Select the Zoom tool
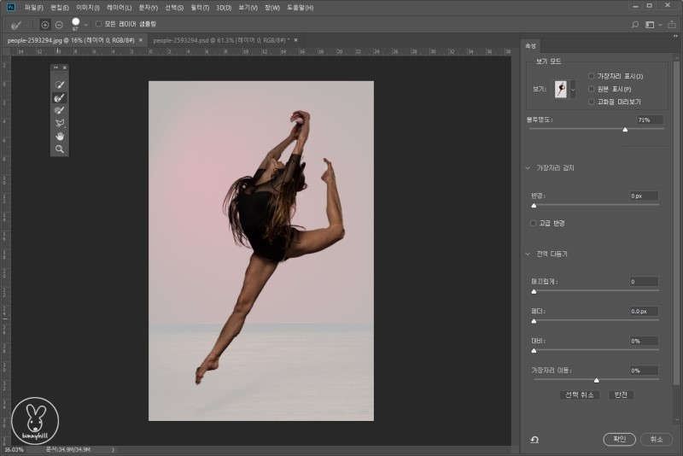 [60, 149]
